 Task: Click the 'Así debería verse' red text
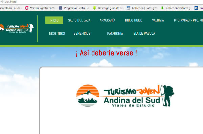[x=107, y=53]
